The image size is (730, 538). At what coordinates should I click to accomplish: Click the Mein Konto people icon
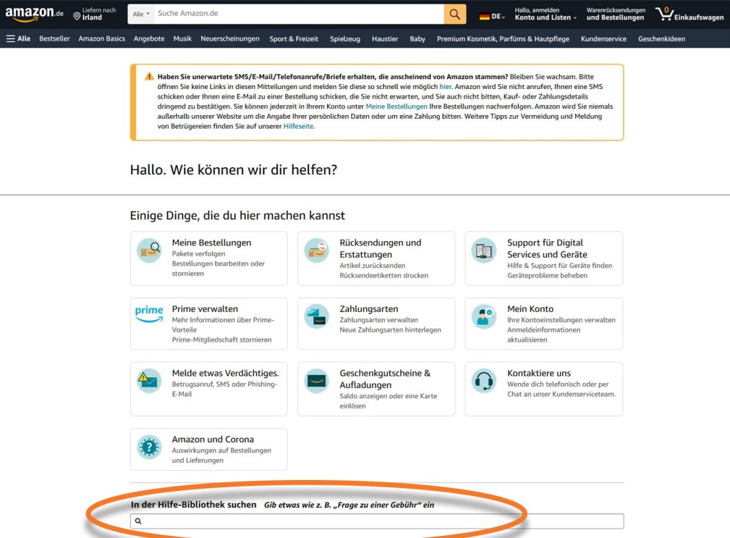point(484,314)
